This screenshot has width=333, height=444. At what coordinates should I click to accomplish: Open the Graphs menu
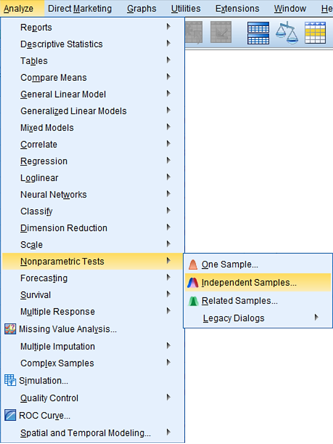click(x=142, y=9)
